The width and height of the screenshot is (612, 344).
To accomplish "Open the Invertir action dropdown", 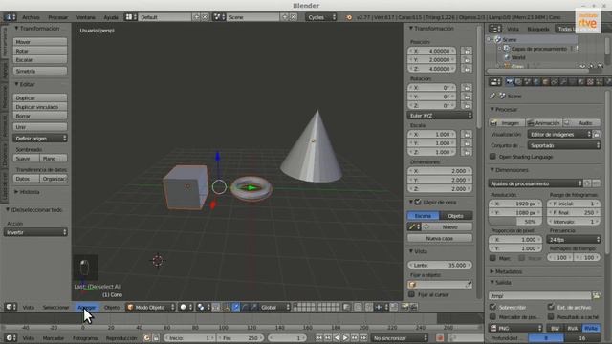I will pos(35,232).
